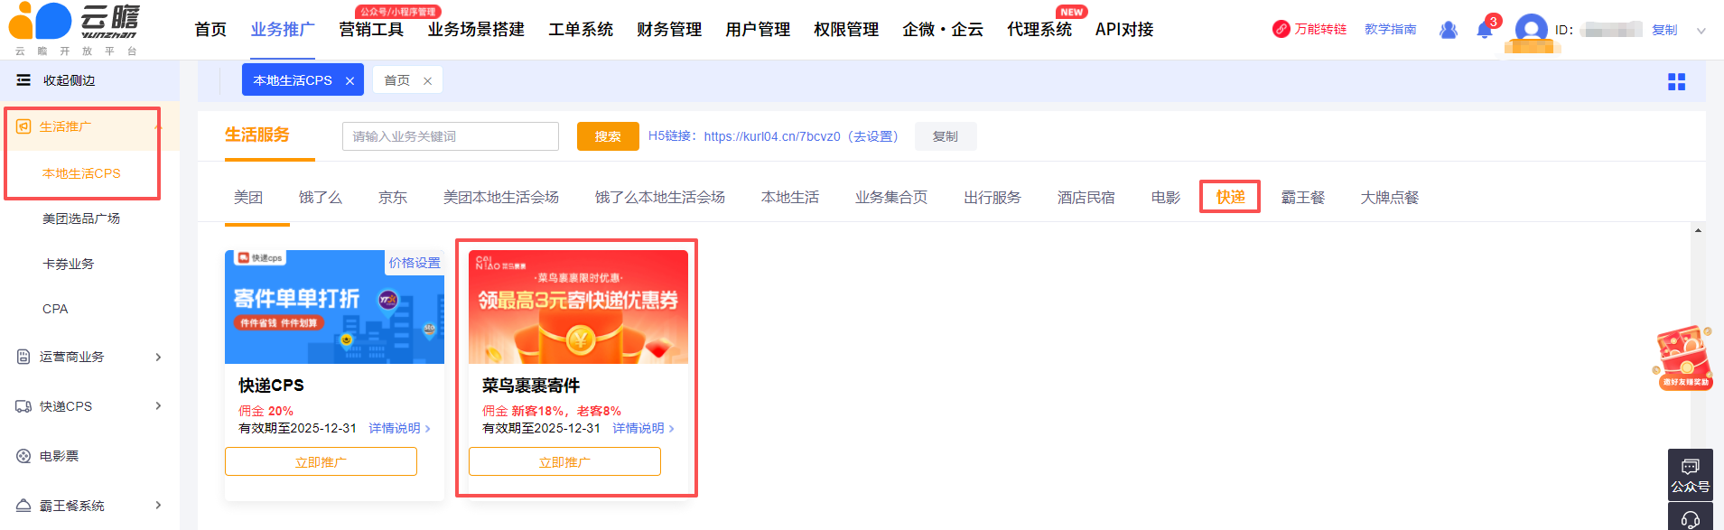
Task: Close the 首页 tab
Action: tap(427, 81)
